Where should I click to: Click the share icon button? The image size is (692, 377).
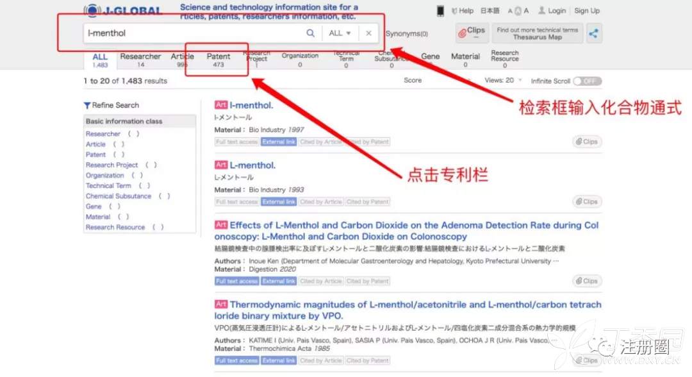tap(594, 34)
